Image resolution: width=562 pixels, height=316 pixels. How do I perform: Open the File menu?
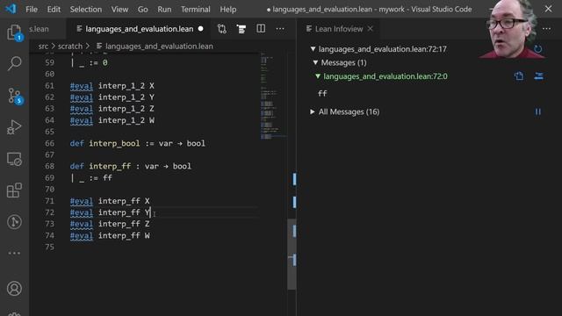coord(32,10)
